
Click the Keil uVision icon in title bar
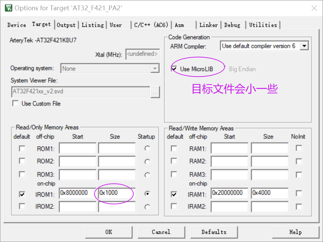(9, 8)
